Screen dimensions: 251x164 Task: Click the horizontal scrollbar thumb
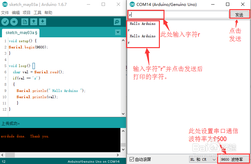tap(10, 155)
